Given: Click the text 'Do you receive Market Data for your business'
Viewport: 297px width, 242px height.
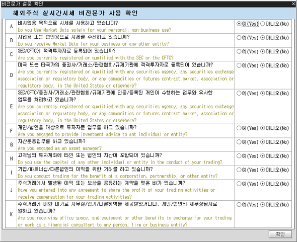Looking at the screenshot, I should coord(69,44).
